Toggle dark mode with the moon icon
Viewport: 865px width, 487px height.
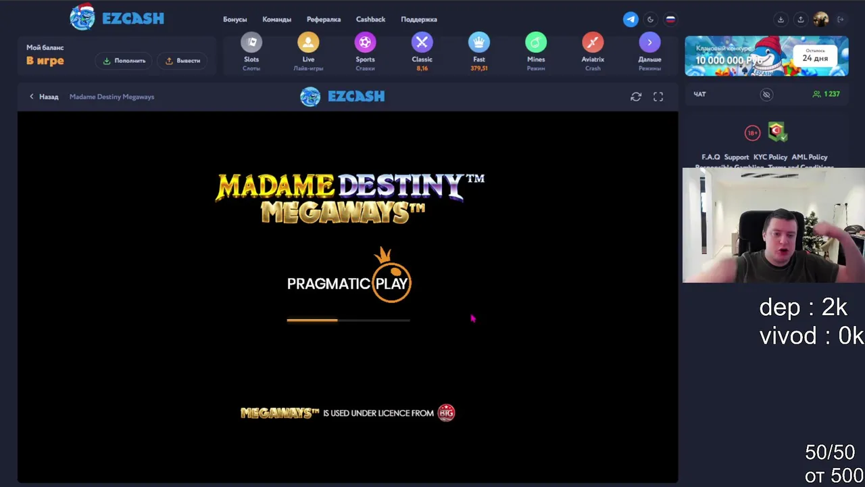click(650, 20)
